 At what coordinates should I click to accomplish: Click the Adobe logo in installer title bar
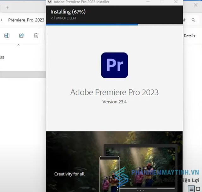pos(49,2)
